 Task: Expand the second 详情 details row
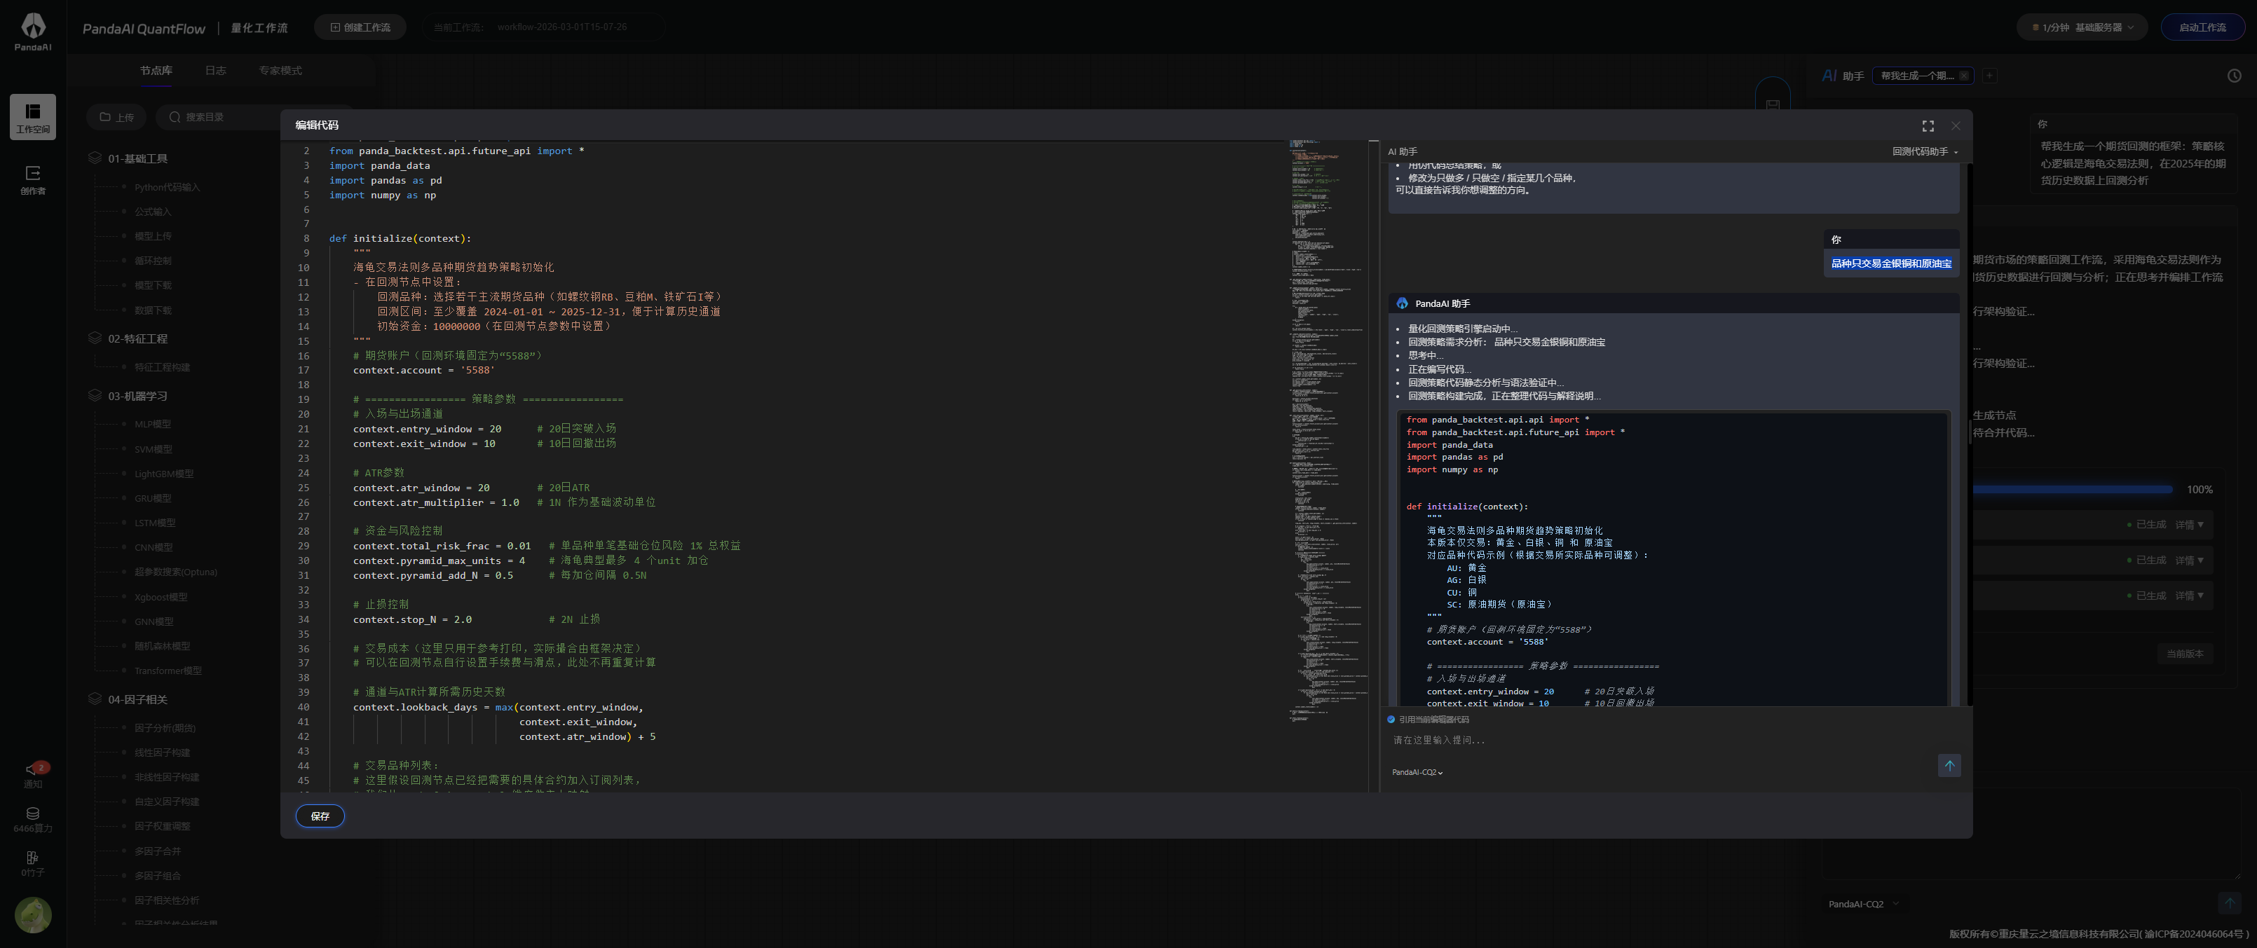(2188, 560)
